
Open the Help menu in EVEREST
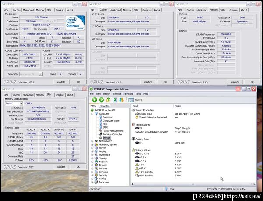pos(146,94)
